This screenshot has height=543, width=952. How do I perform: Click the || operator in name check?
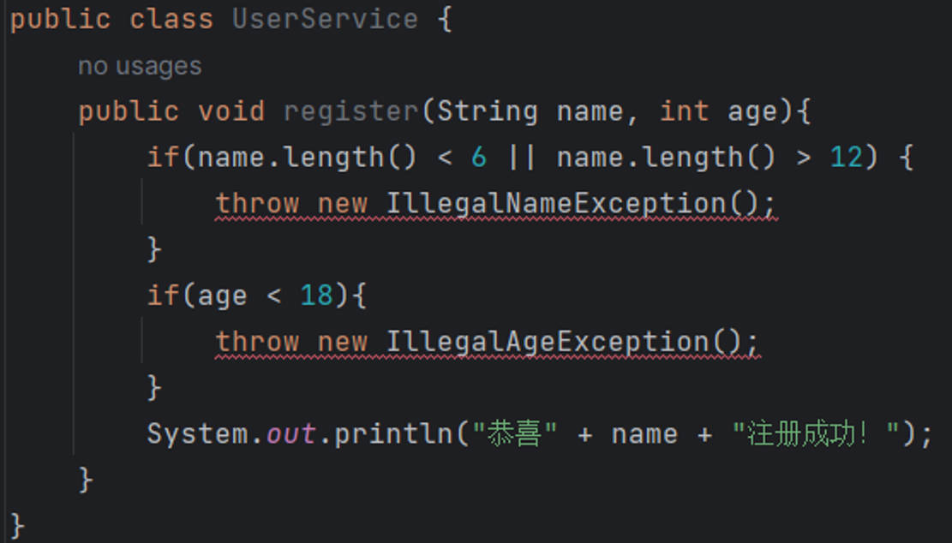(x=521, y=158)
